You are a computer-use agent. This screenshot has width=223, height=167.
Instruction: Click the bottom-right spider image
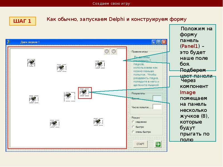[98, 122]
